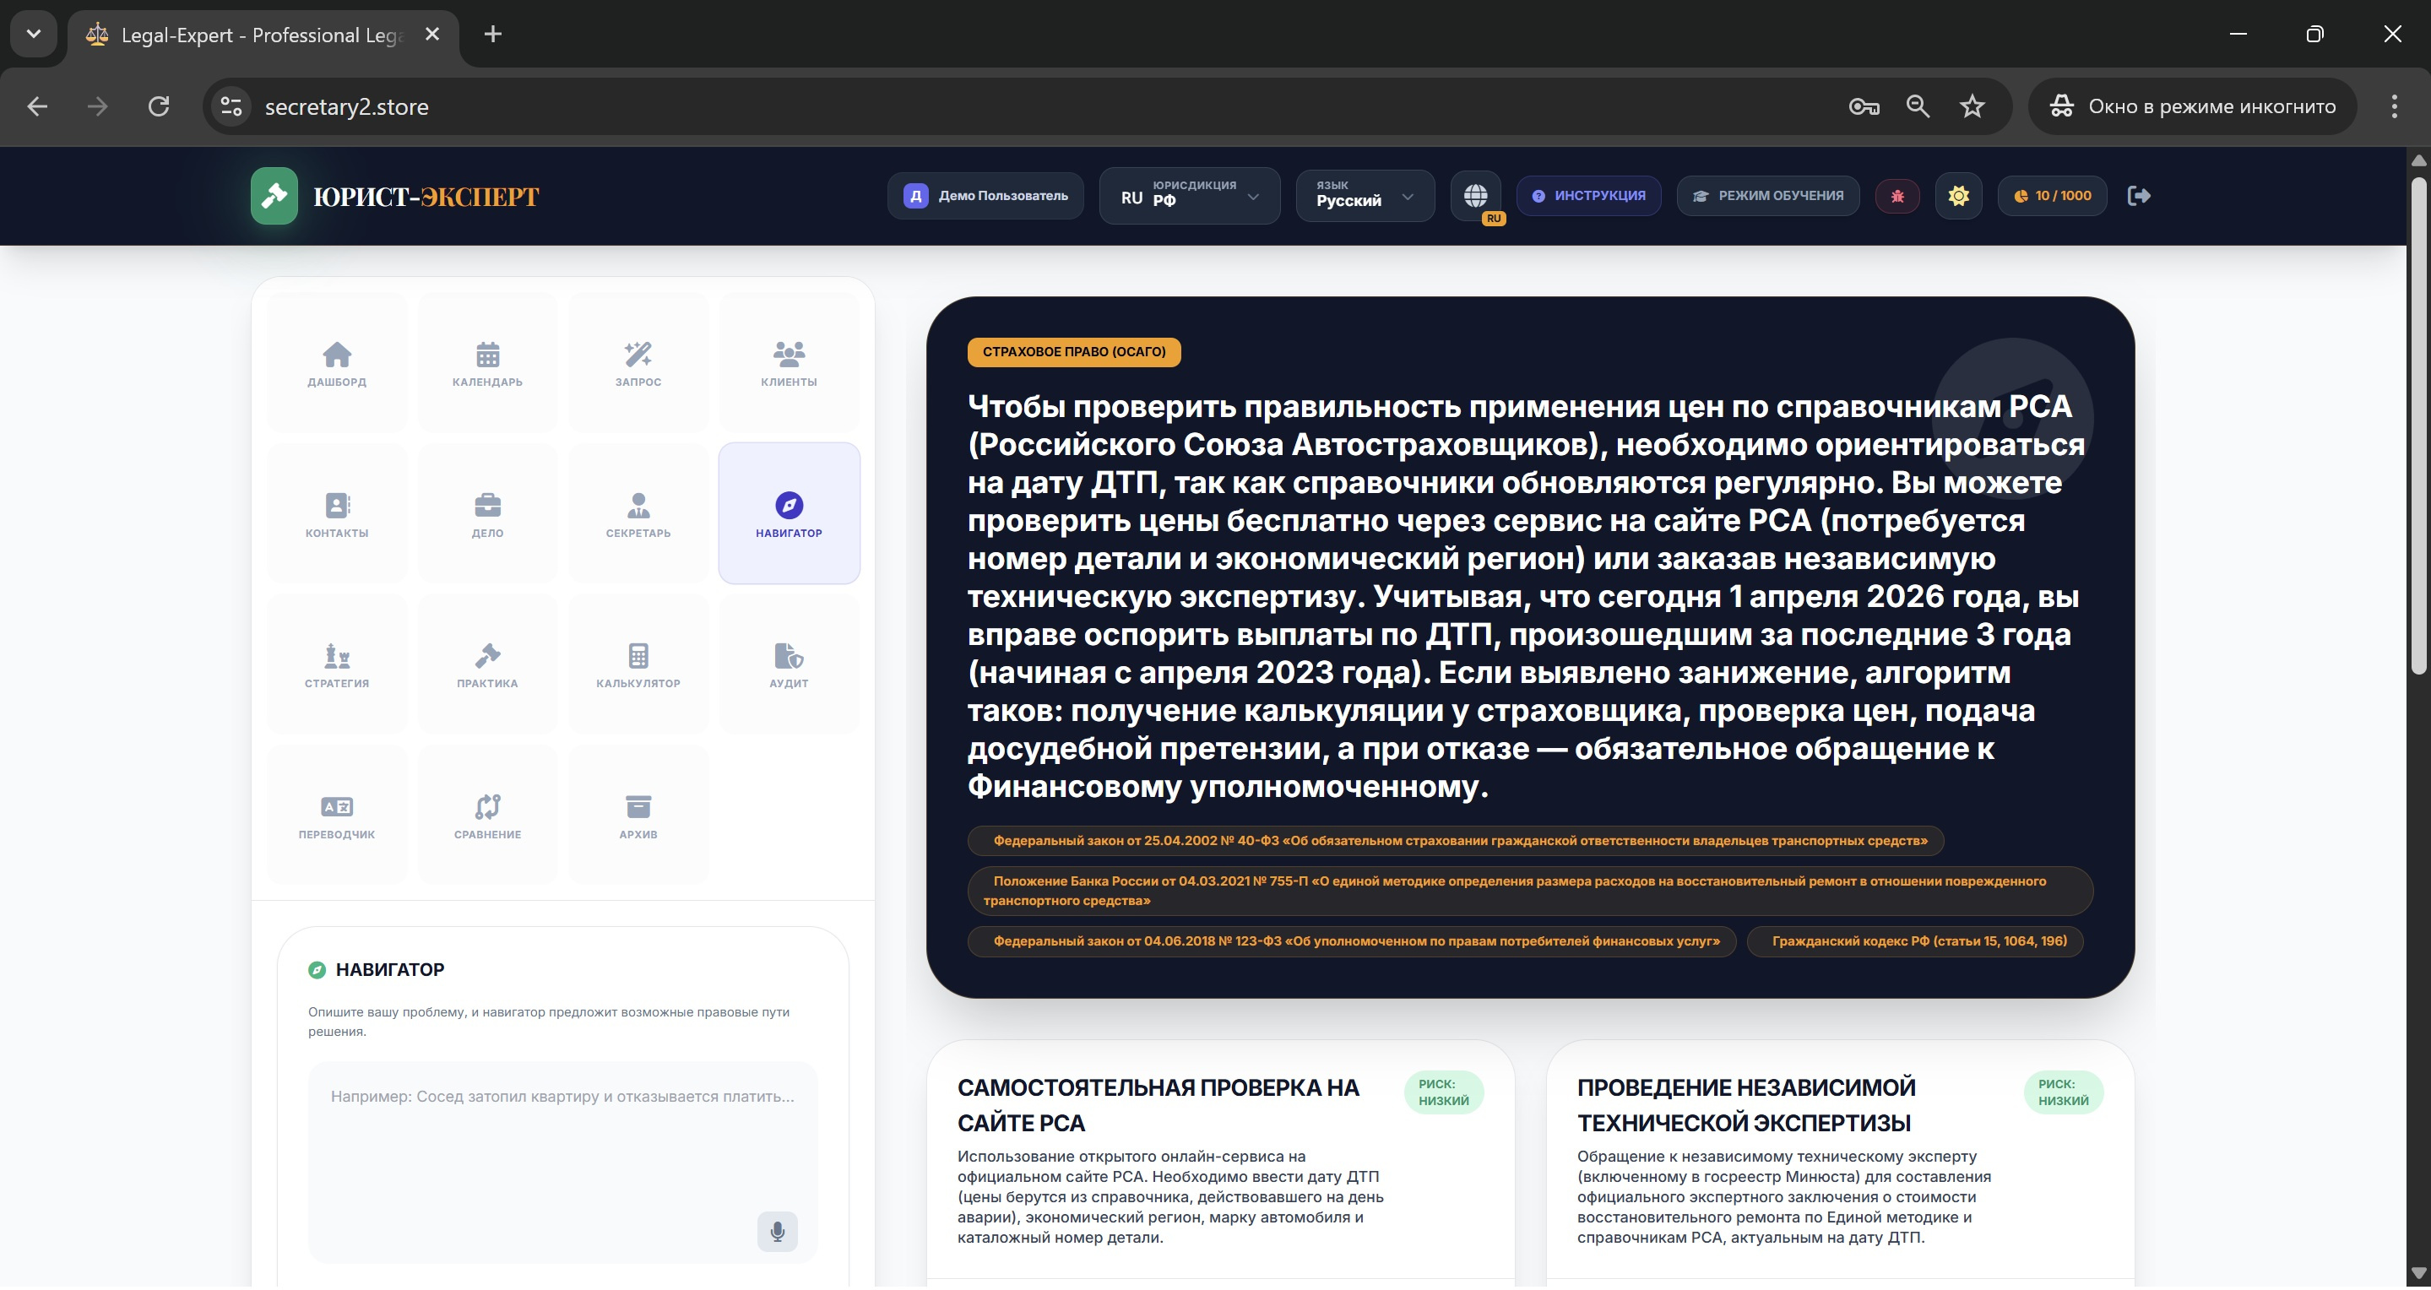Image resolution: width=2431 pixels, height=1290 pixels.
Task: Toggle Режим обучения training mode
Action: click(x=1767, y=195)
